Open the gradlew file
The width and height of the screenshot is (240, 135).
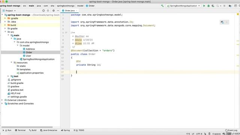tap(13, 87)
